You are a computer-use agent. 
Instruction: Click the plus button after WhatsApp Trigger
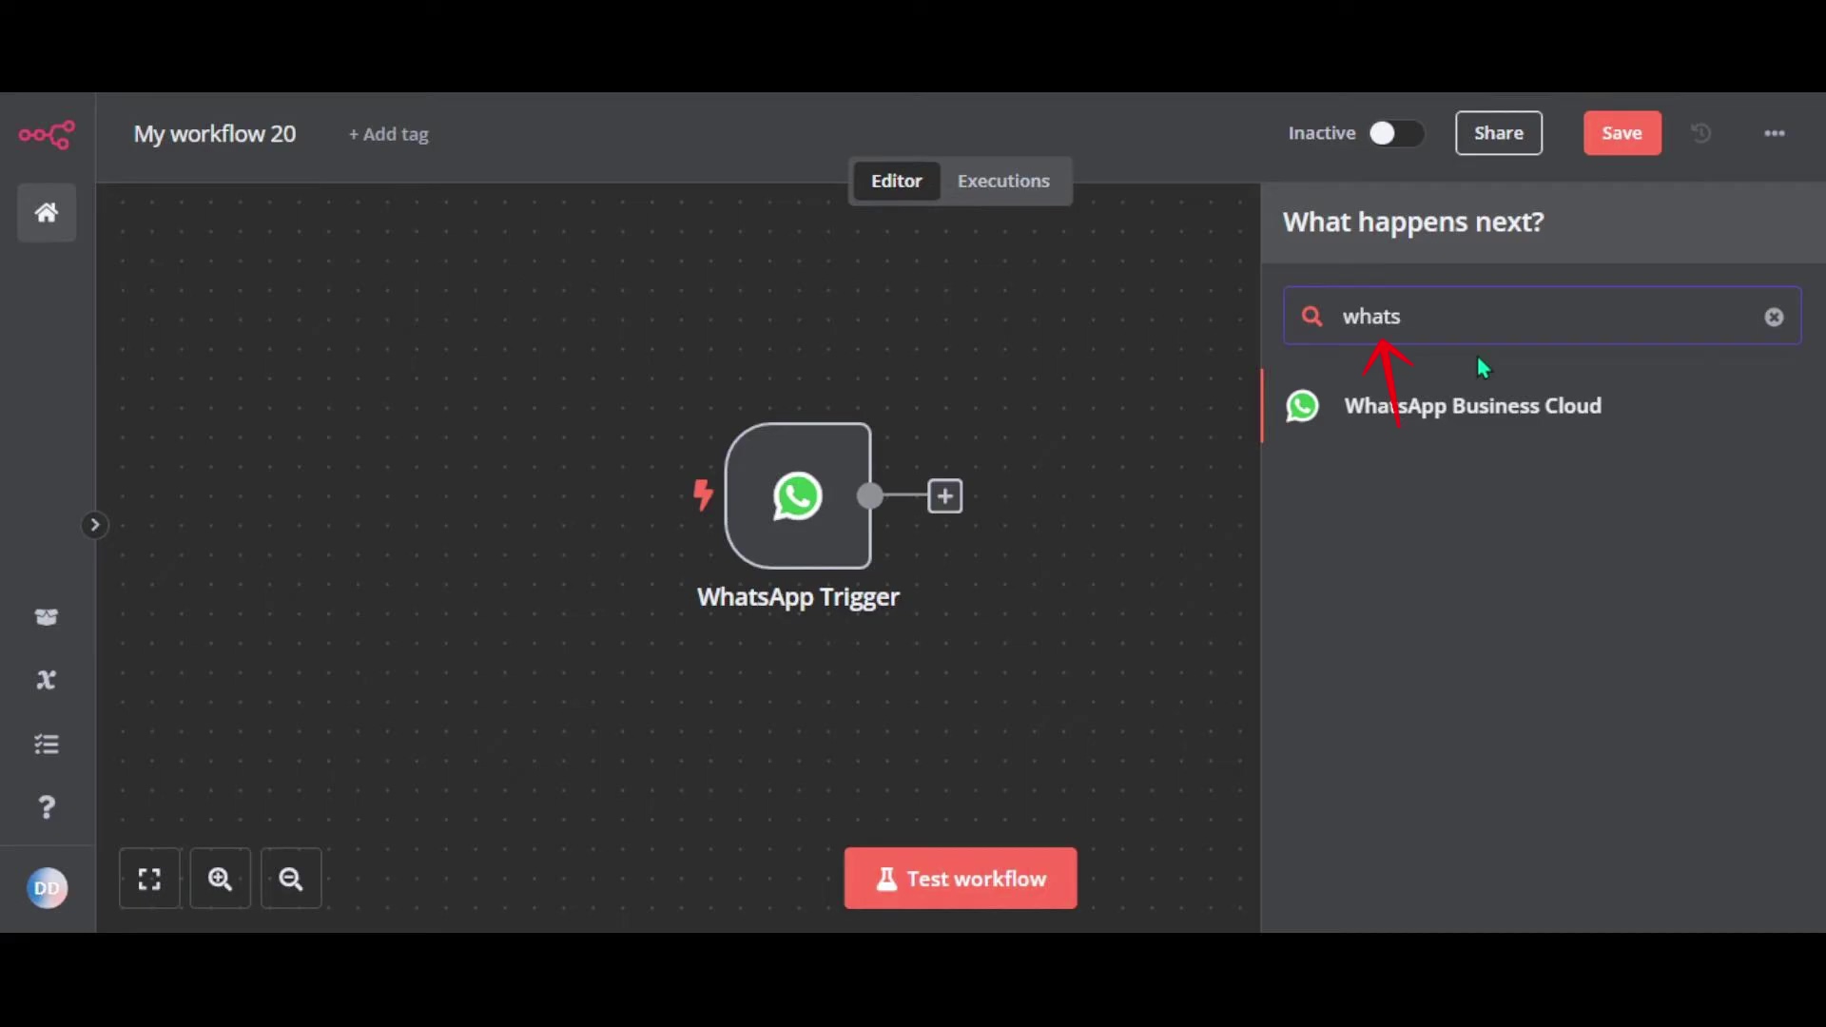click(944, 495)
